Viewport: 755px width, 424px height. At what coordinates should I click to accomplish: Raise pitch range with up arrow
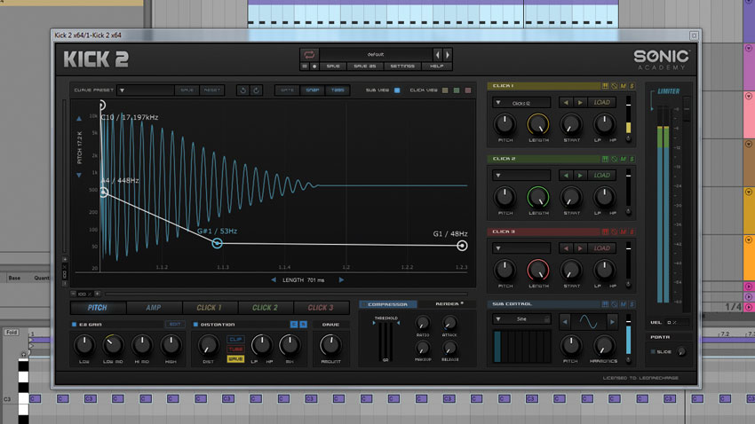pyautogui.click(x=79, y=118)
